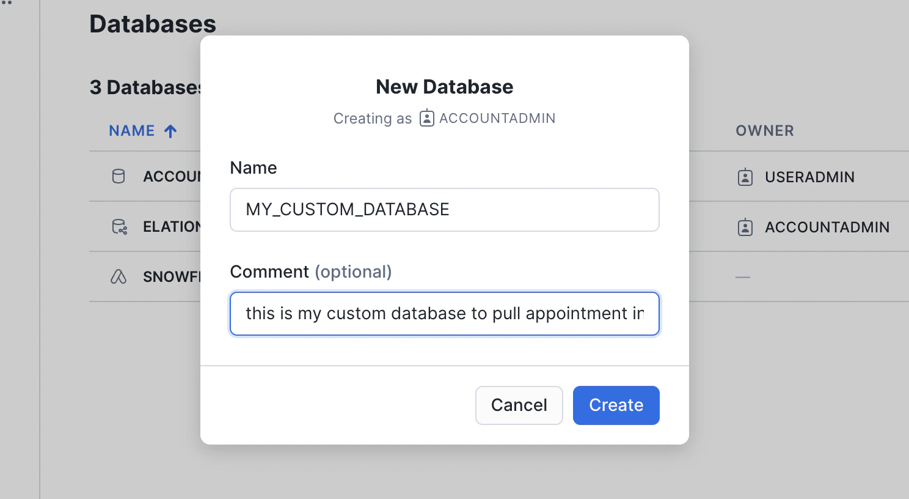This screenshot has height=499, width=909.
Task: Click the shared database icon beside ELATION
Action: (x=119, y=227)
